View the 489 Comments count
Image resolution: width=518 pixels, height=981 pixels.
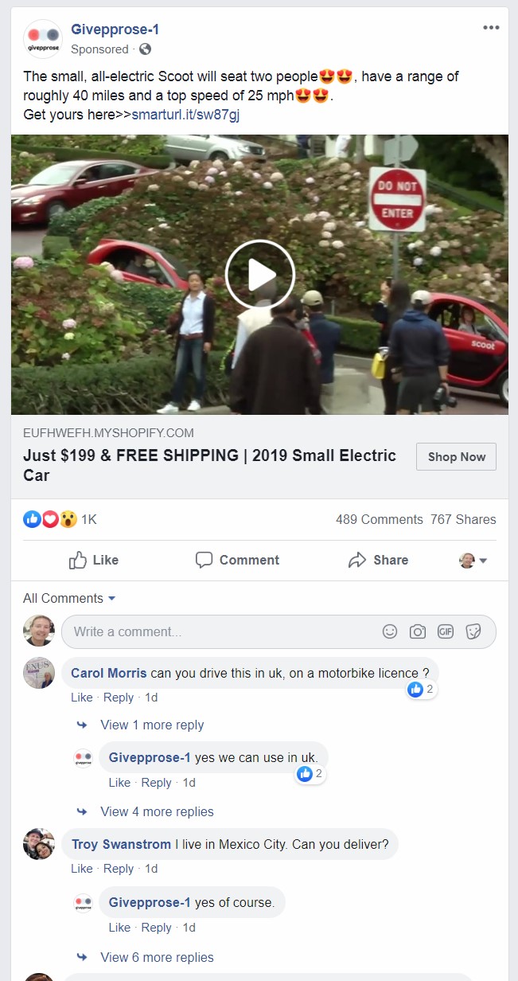380,519
